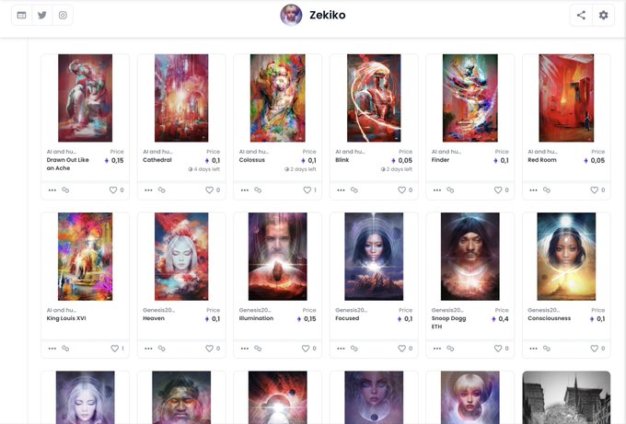626x424 pixels.
Task: Like the Colossus artwork with heart
Action: [307, 190]
